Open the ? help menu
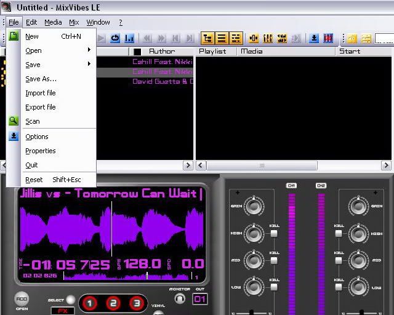Screen dimensions: 394x315 click(x=121, y=22)
